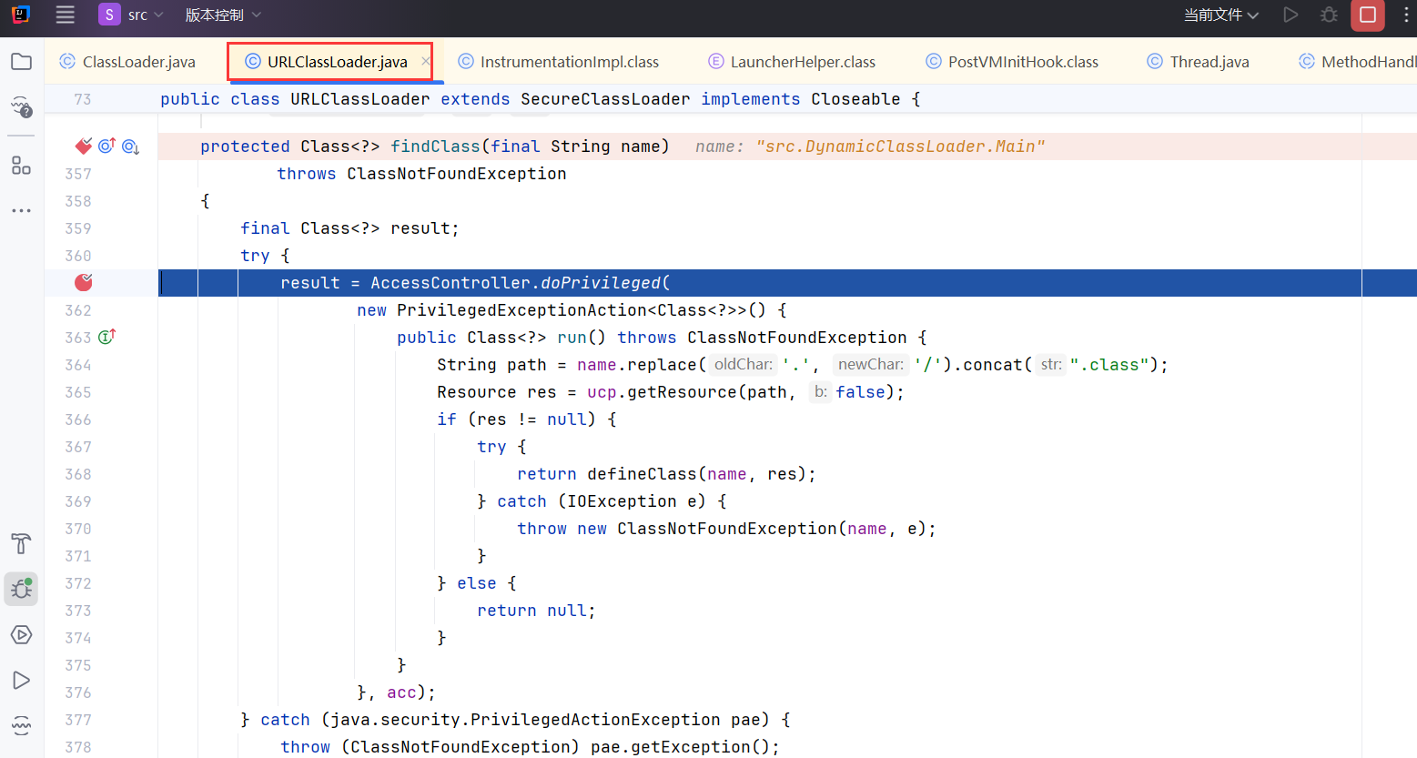Open the 当前文件 run configuration dropdown
Screen dimensions: 1417x758
click(x=1220, y=15)
